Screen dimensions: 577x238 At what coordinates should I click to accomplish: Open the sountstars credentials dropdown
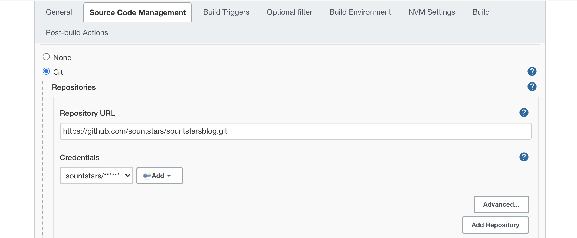click(96, 176)
